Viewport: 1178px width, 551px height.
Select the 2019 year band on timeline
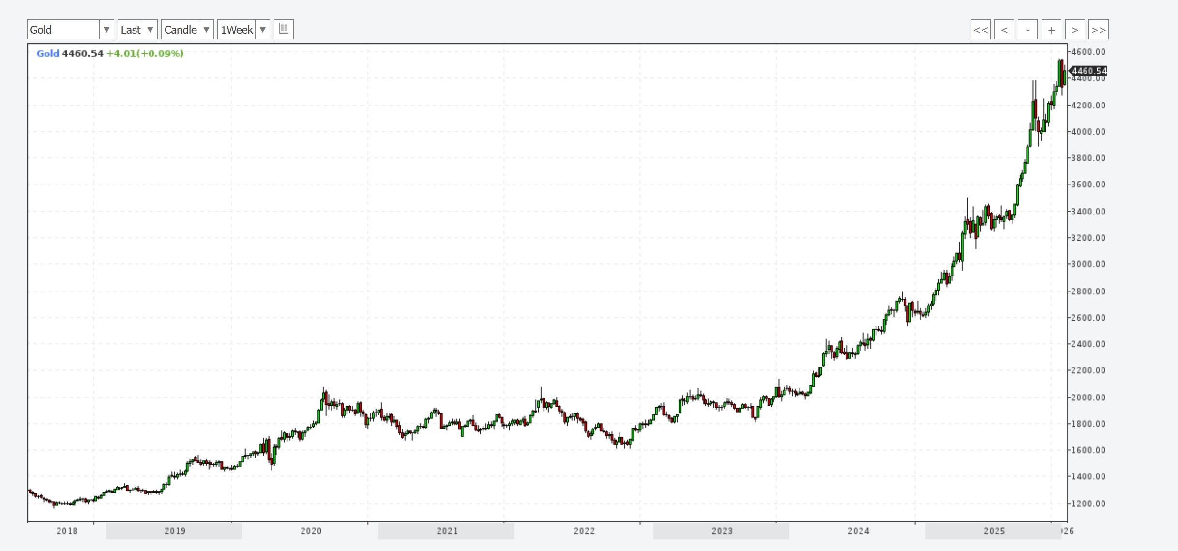(x=174, y=531)
